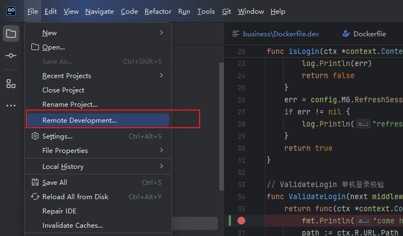Open the Edit menu
This screenshot has width=403, height=236.
pos(51,12)
